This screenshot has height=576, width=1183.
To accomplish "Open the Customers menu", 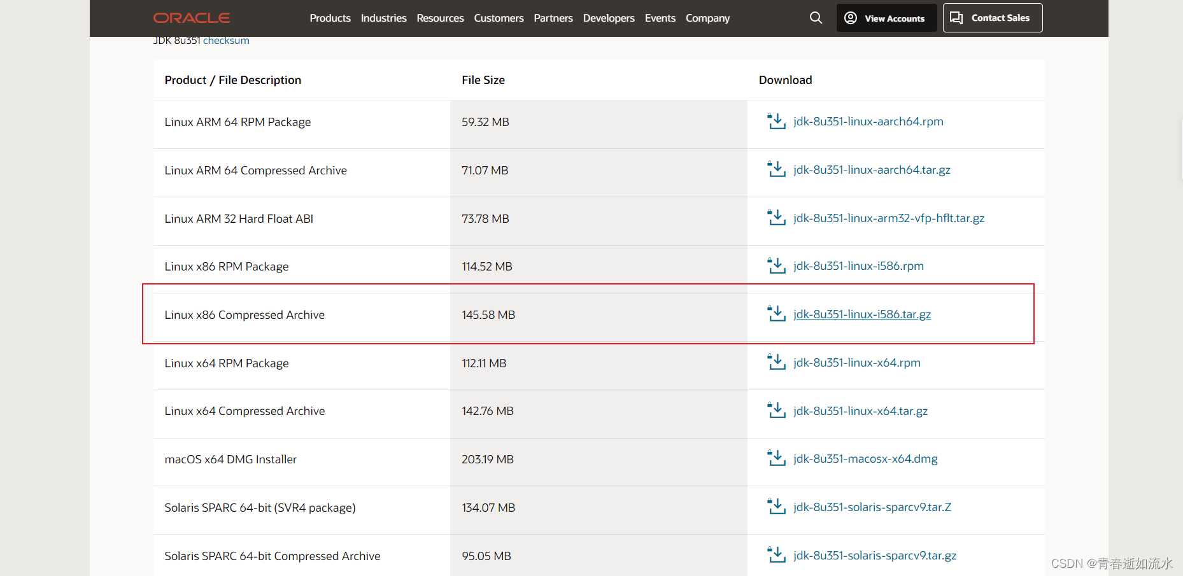I will tap(499, 18).
